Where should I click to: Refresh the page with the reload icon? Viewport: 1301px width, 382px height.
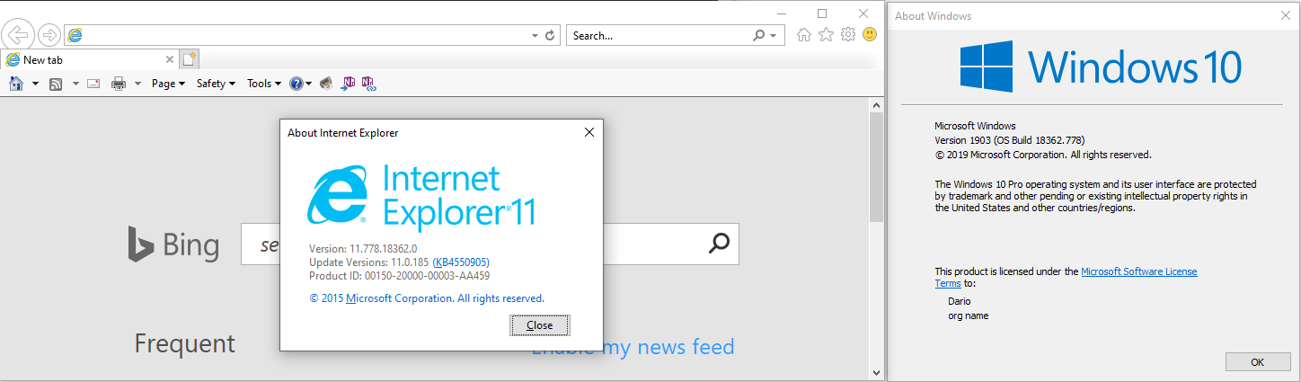[x=550, y=36]
